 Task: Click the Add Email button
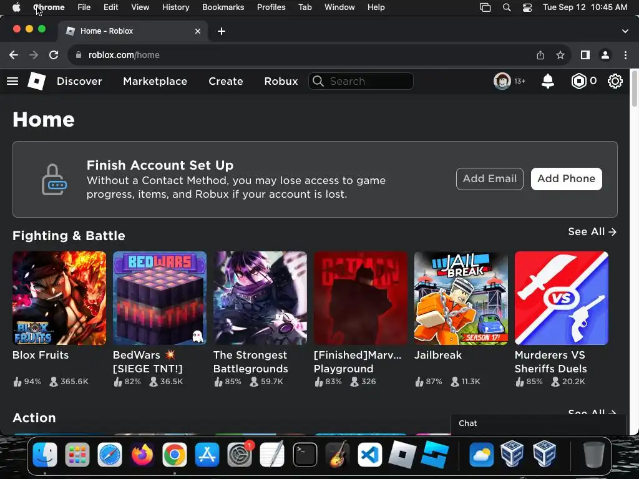click(x=489, y=179)
